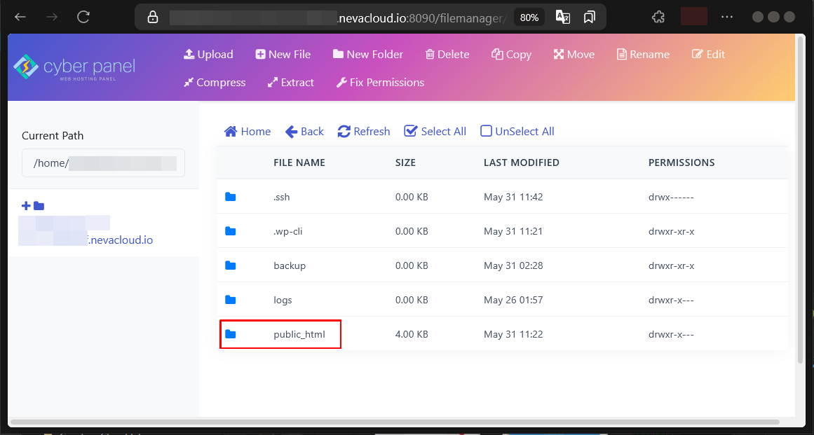Click the LAST MODIFIED column header

point(522,163)
